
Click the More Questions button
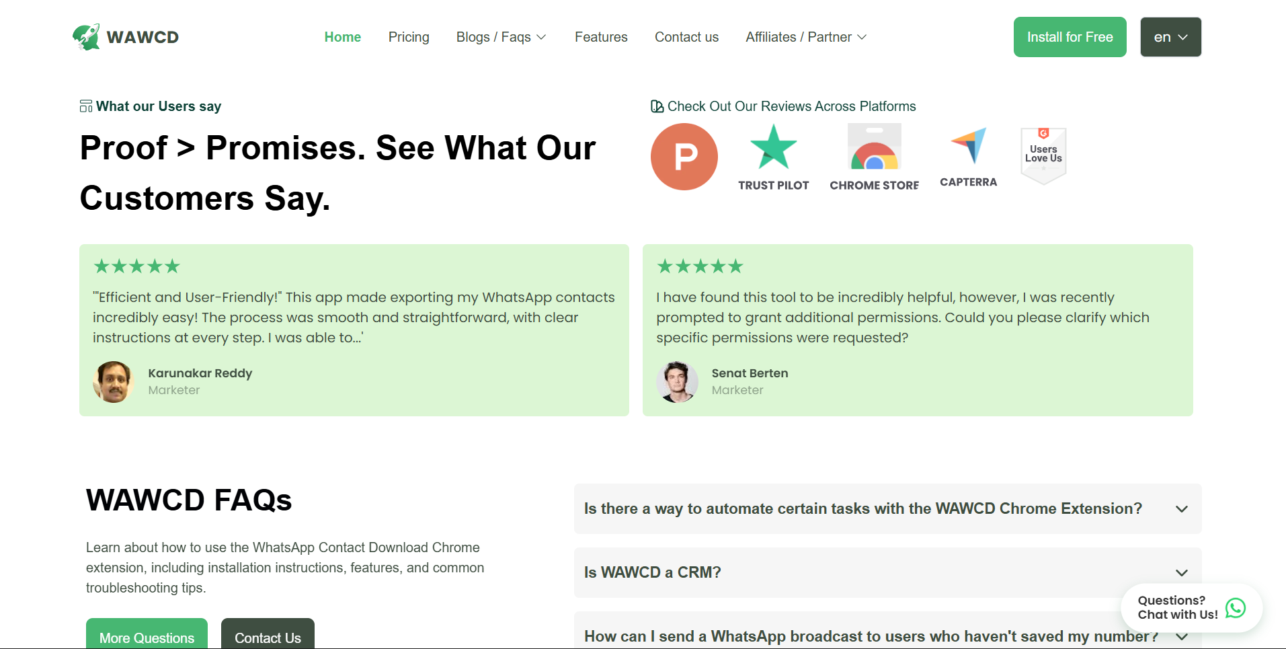pyautogui.click(x=147, y=634)
